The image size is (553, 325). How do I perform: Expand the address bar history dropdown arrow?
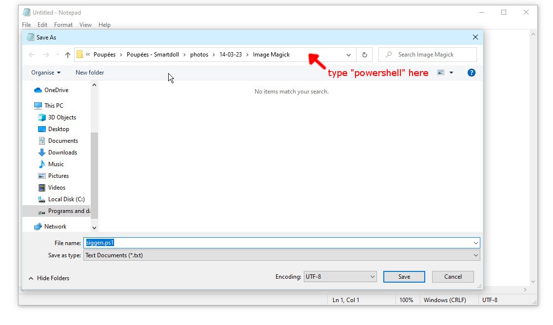pyautogui.click(x=348, y=55)
